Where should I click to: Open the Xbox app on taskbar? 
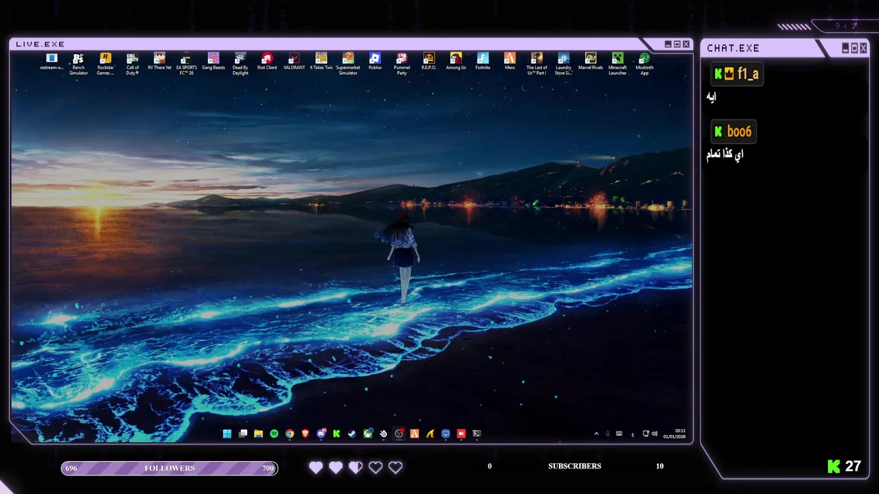point(368,434)
